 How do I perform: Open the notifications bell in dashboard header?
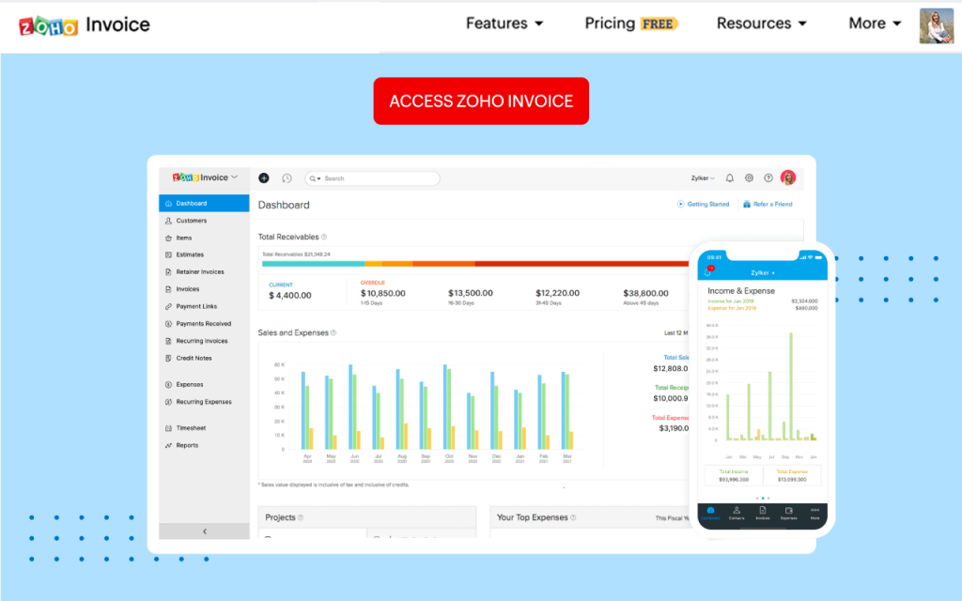point(730,177)
